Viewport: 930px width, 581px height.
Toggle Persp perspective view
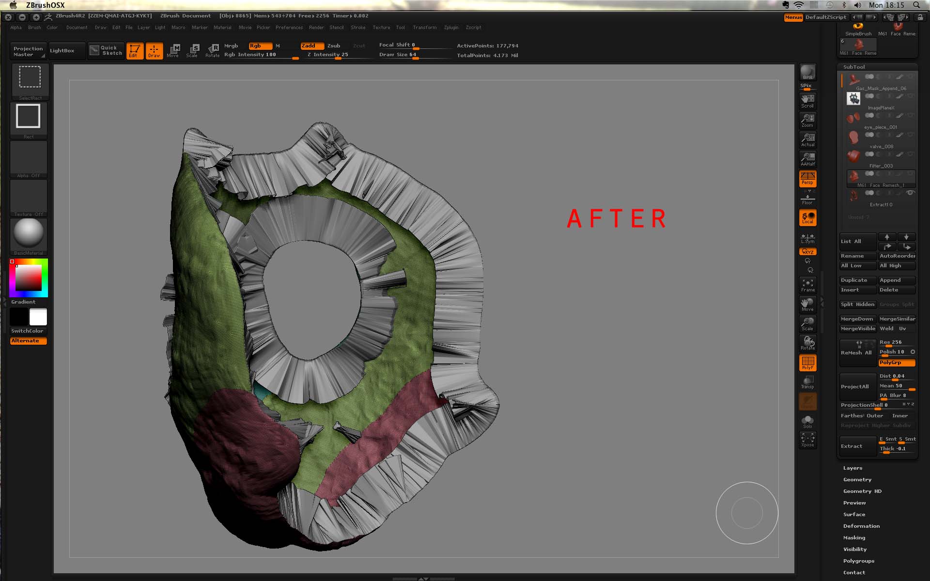pyautogui.click(x=807, y=178)
